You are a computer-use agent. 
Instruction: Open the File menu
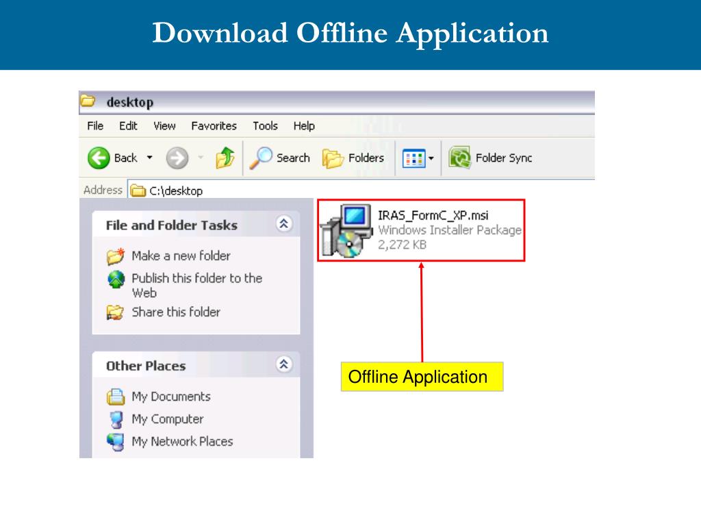95,126
